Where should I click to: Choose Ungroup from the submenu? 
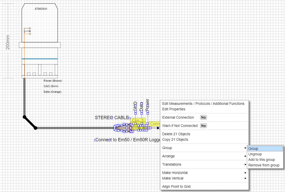click(255, 154)
